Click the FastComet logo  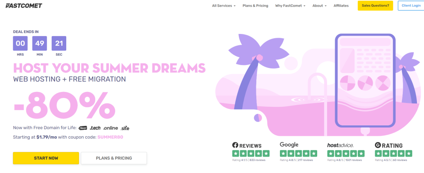coord(24,6)
